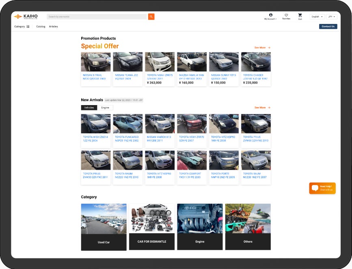This screenshot has width=352, height=269.
Task: Click the KAIHO logo
Action: (x=26, y=17)
